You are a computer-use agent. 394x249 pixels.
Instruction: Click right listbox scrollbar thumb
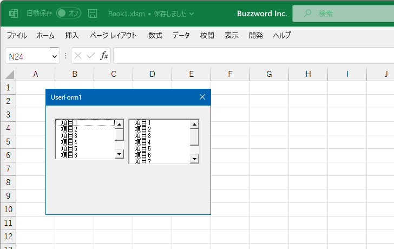coord(194,137)
